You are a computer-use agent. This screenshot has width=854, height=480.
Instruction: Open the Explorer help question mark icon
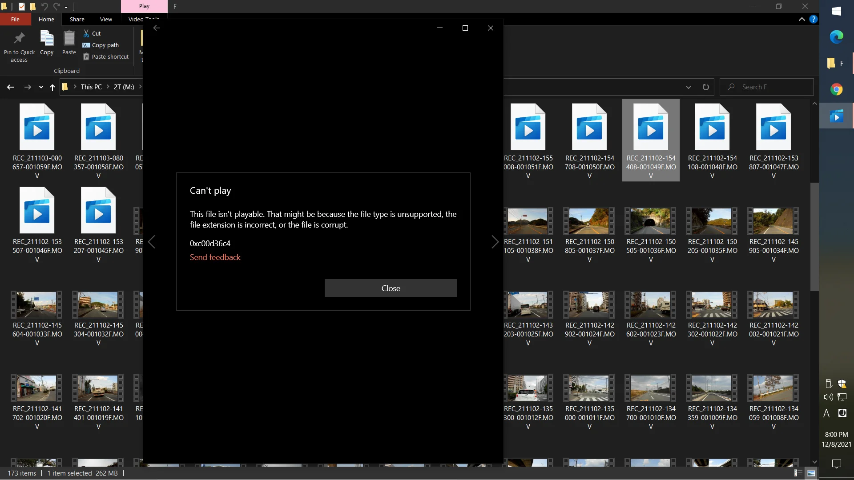coord(814,19)
